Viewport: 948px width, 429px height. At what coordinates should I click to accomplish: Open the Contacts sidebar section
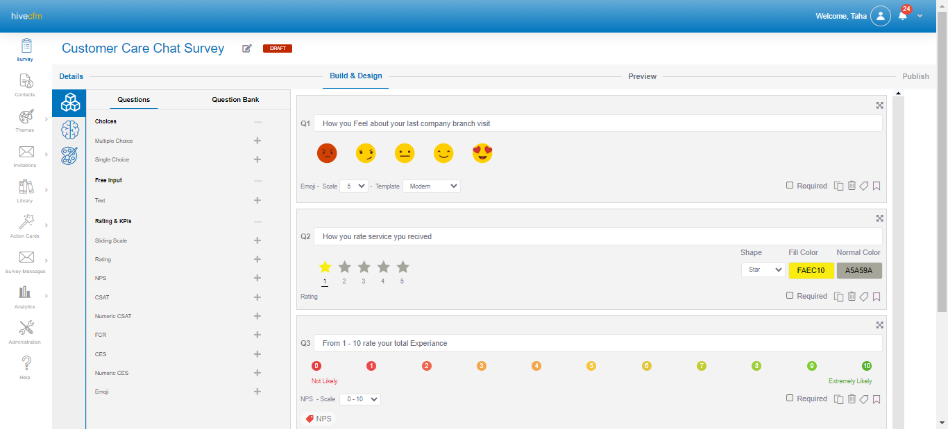25,85
